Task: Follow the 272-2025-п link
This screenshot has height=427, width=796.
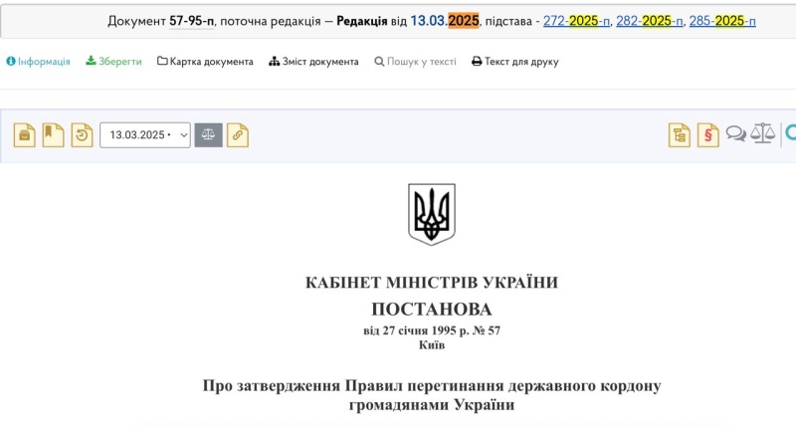Action: pyautogui.click(x=576, y=21)
